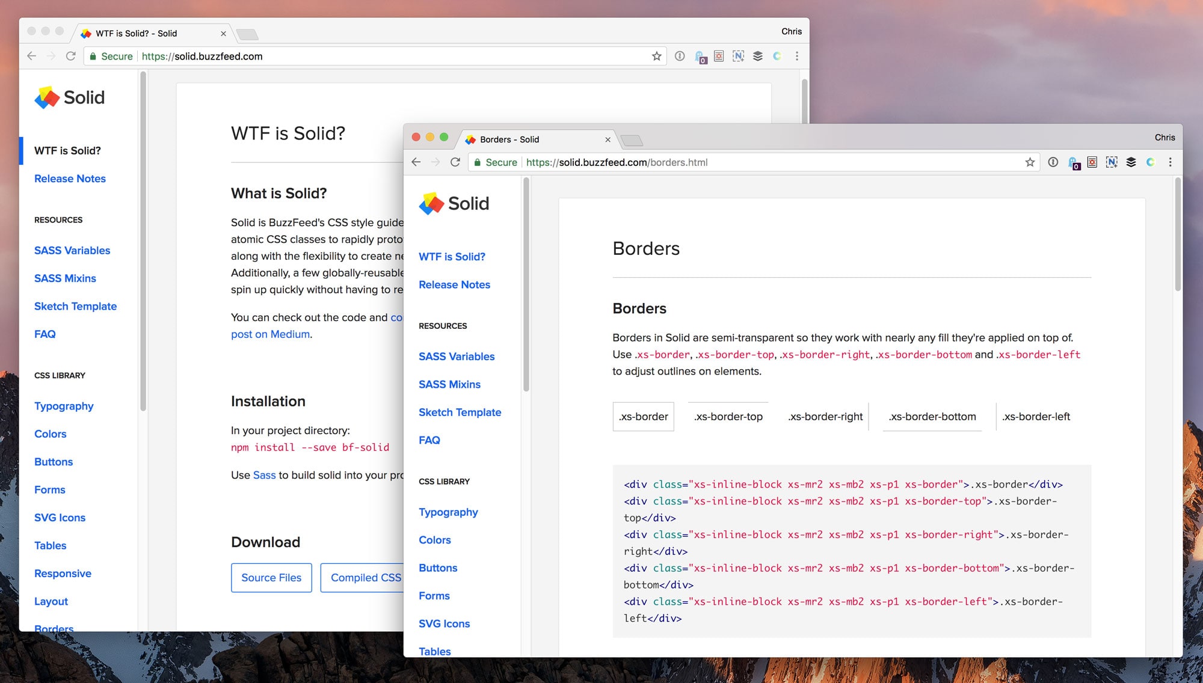Open the Ghostery extension in Borders window
The width and height of the screenshot is (1203, 683).
1073,162
